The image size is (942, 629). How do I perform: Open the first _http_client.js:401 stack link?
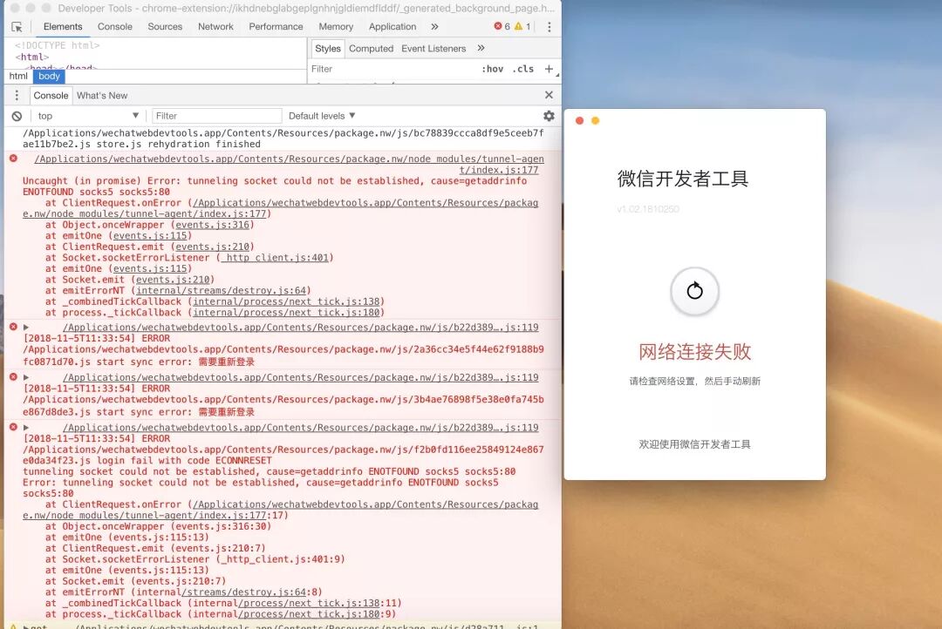(275, 258)
